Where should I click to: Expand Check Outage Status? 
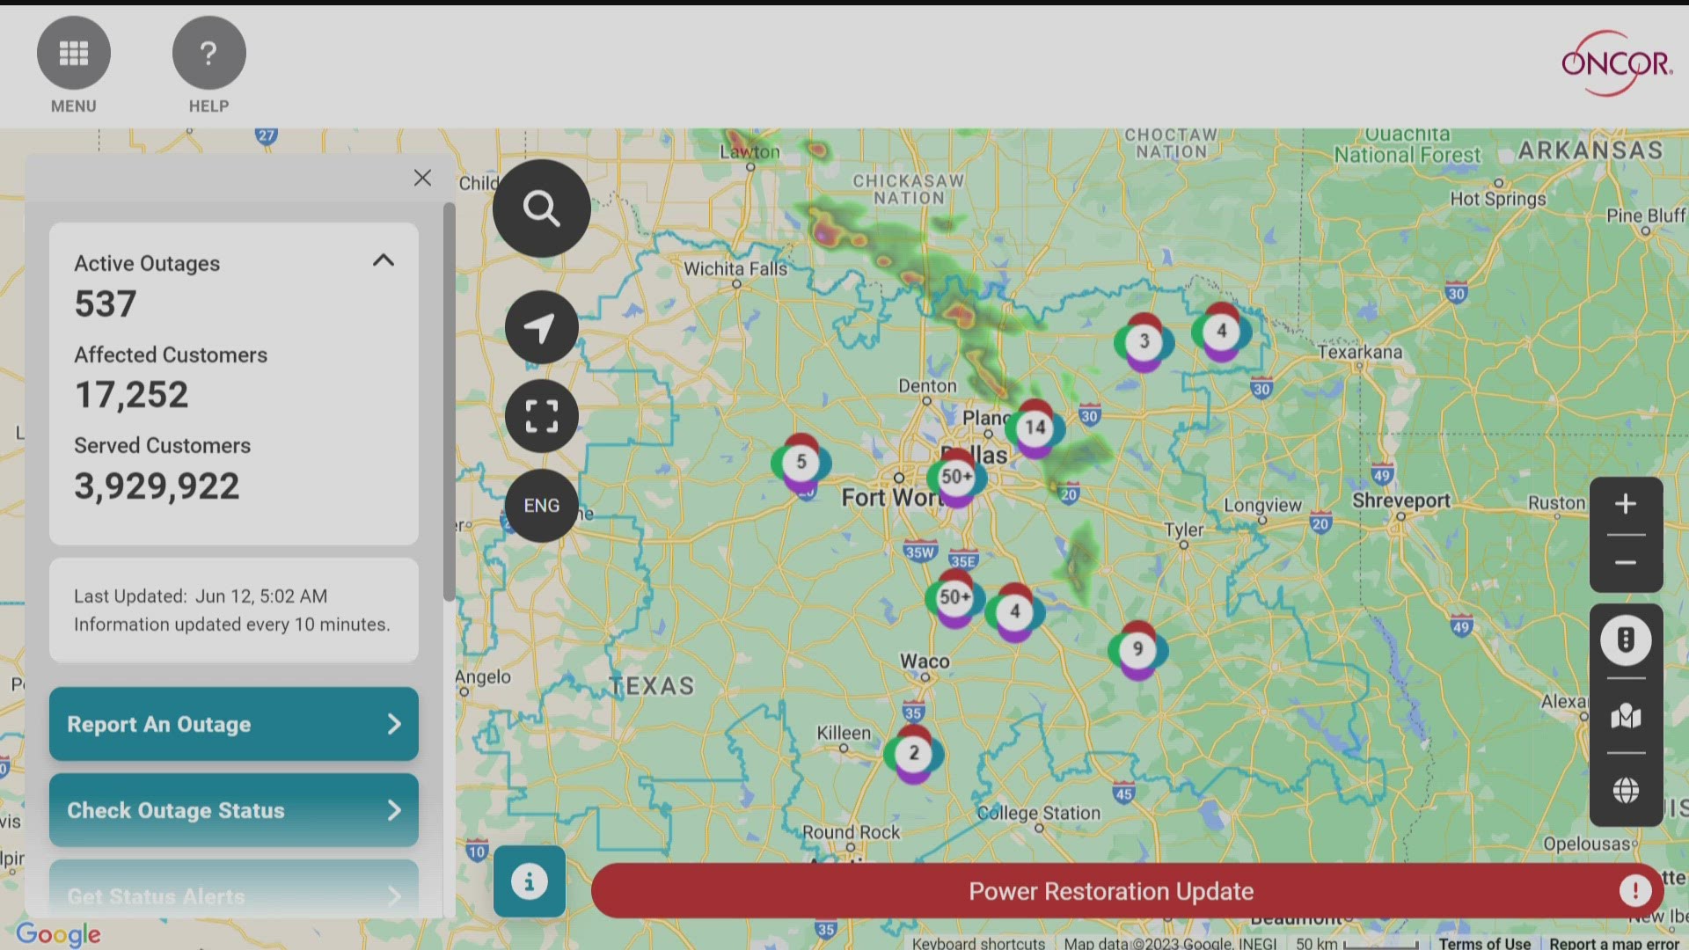coord(233,810)
